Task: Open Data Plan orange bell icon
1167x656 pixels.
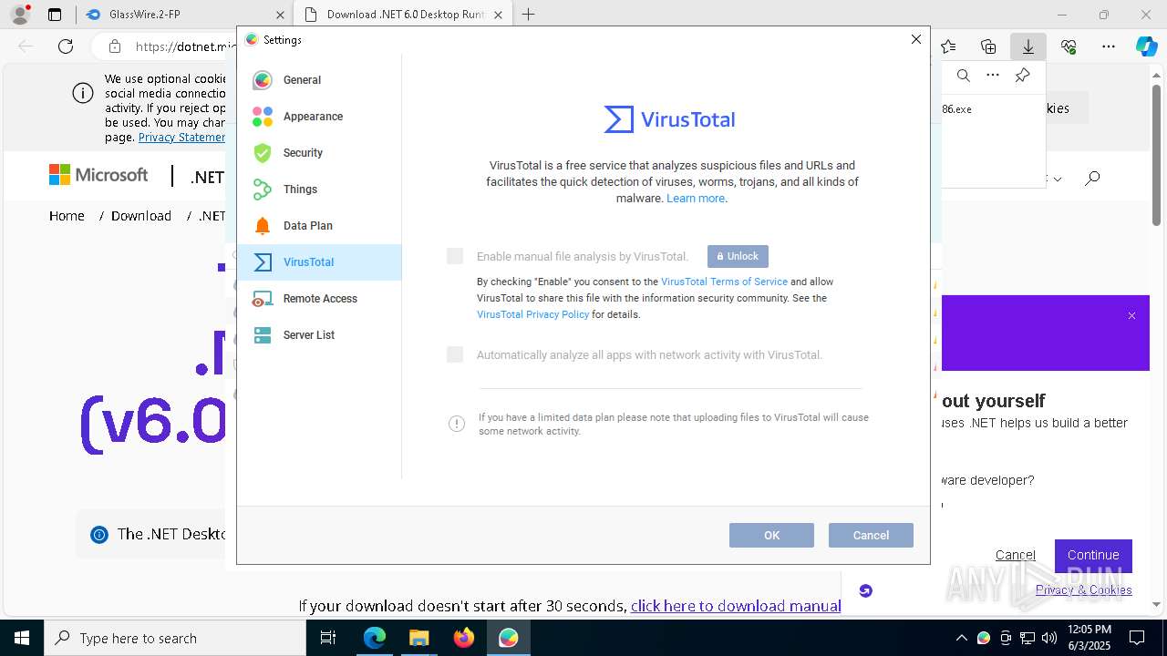Action: coord(263,226)
